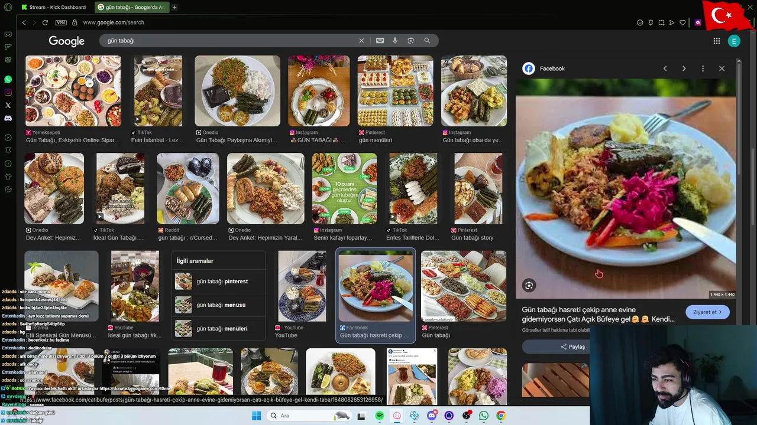Open Discord in Opera sidebar

click(x=8, y=118)
